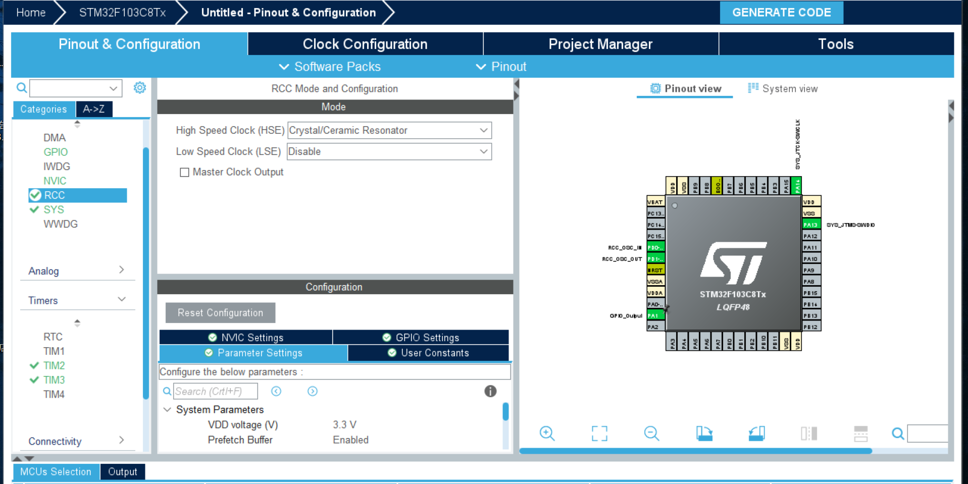The image size is (968, 484).
Task: Select the PA9 pin on chip
Action: (811, 270)
